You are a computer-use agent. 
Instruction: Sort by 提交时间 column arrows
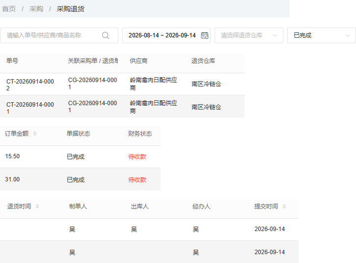[x=284, y=206]
